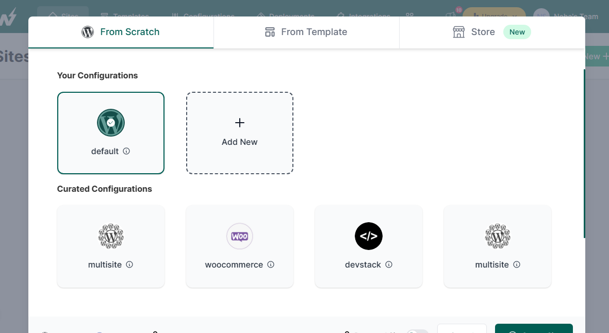Screen dimensions: 609x333
Task: Open the Neha's Team account menu
Action: [566, 16]
